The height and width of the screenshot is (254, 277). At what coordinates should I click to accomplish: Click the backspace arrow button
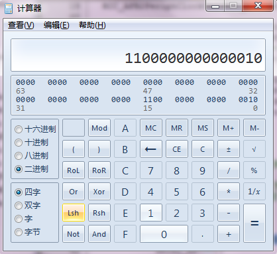tap(151, 149)
